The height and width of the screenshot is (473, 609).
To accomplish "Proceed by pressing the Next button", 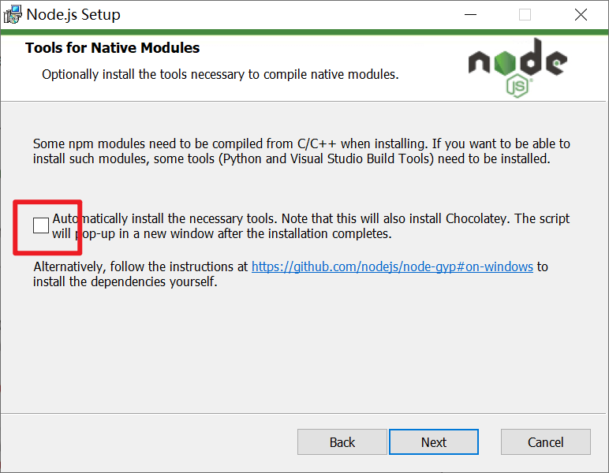I will [x=433, y=442].
